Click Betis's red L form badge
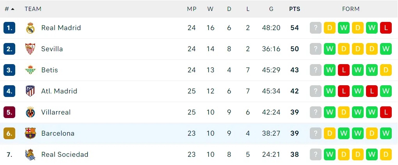 pyautogui.click(x=344, y=70)
